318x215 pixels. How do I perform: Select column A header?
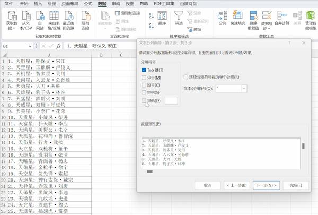[x=49, y=55]
